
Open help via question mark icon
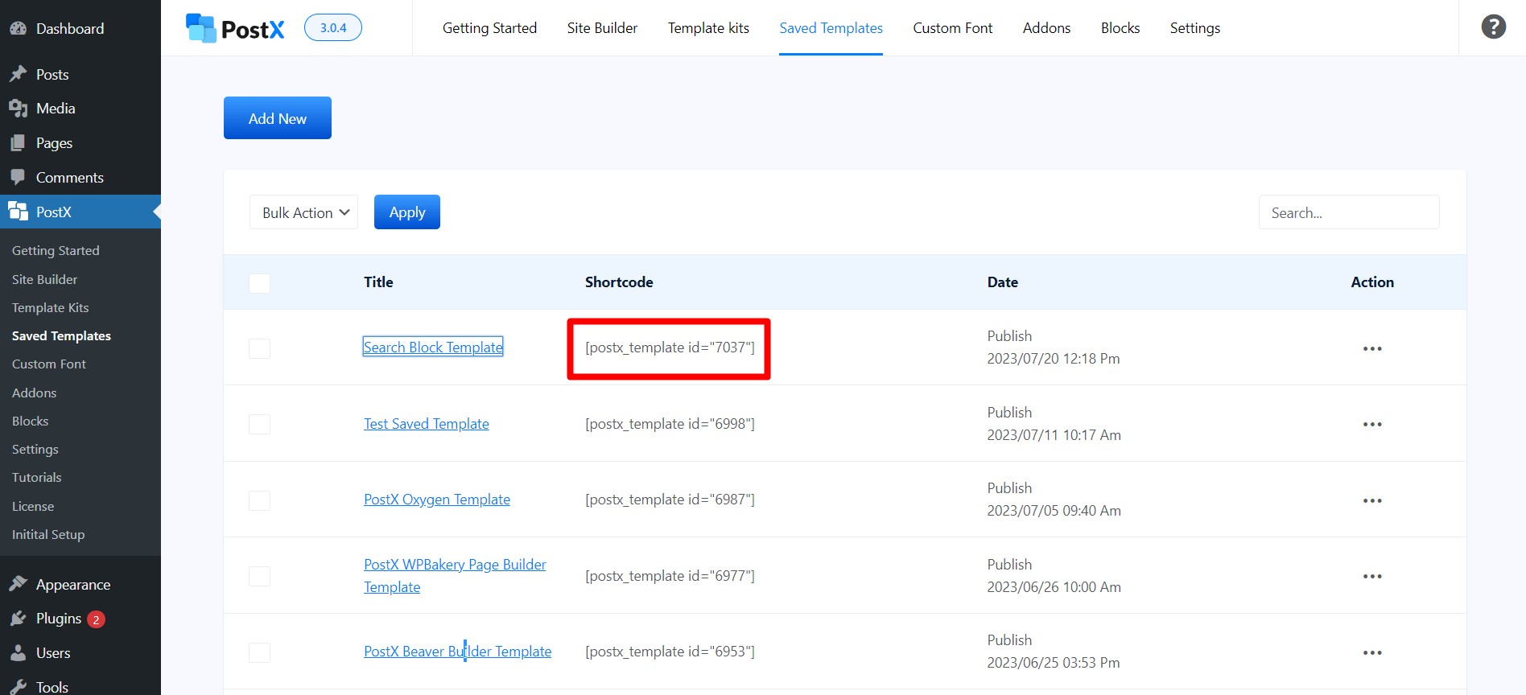pos(1493,27)
